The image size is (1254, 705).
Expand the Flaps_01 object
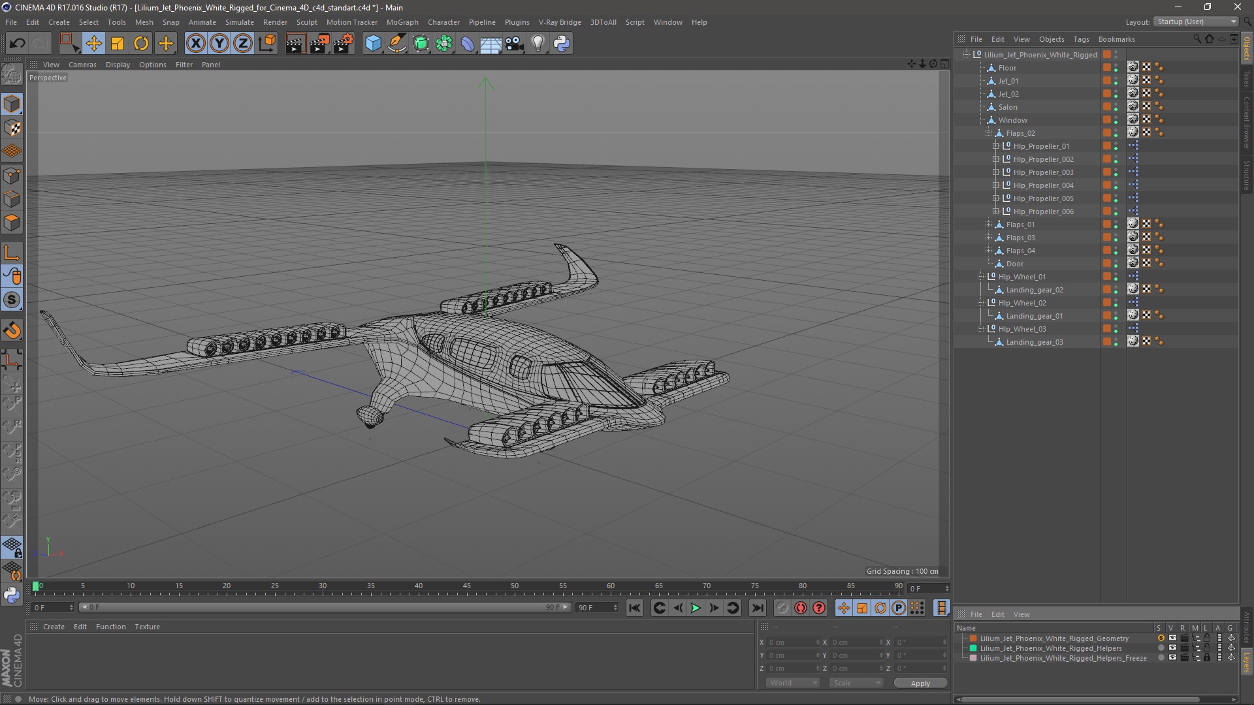click(989, 225)
